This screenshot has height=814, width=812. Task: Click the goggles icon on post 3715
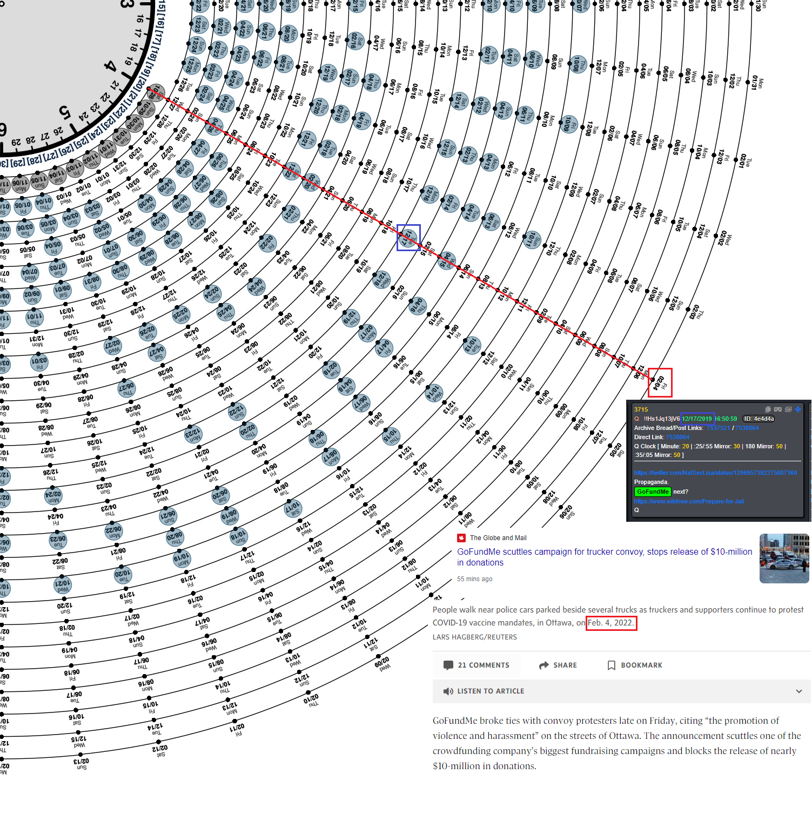pos(778,409)
